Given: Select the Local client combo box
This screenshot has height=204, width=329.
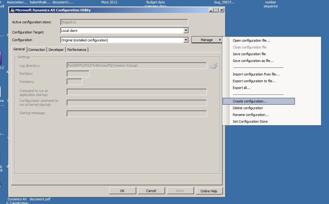Looking at the screenshot, I should (124, 31).
